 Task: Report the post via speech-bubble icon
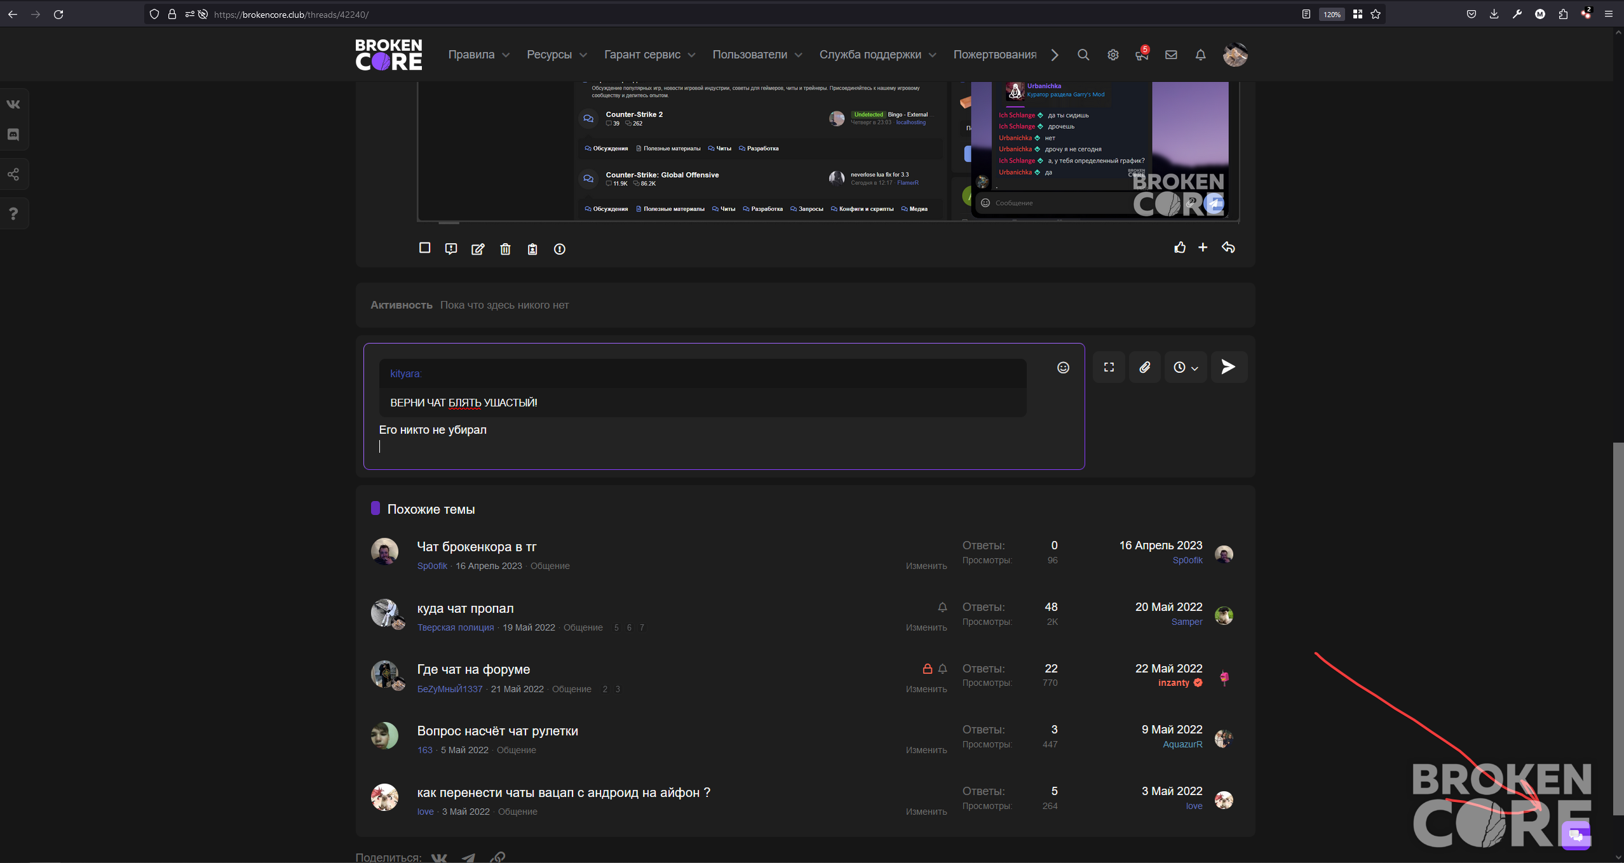click(451, 249)
